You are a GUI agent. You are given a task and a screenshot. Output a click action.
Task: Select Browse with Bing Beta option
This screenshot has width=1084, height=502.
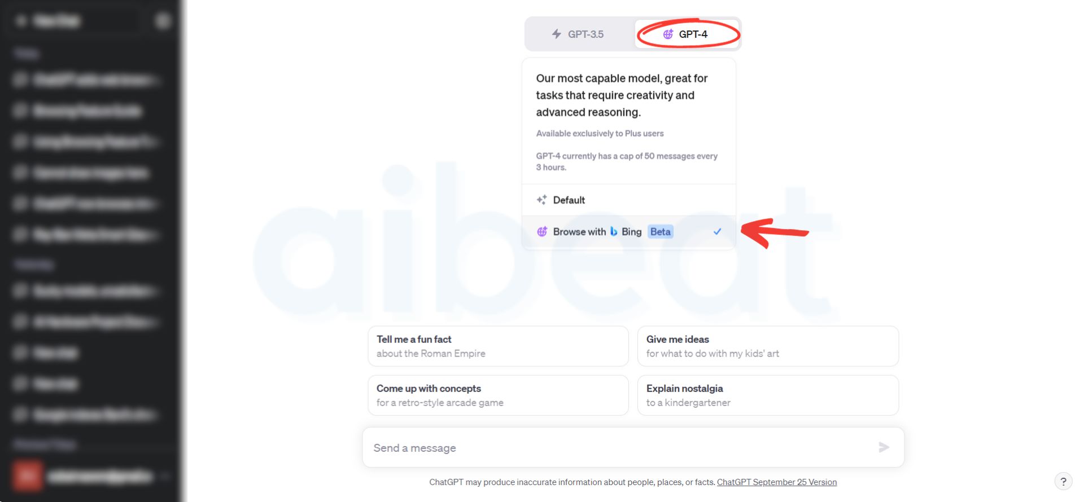[x=629, y=231]
